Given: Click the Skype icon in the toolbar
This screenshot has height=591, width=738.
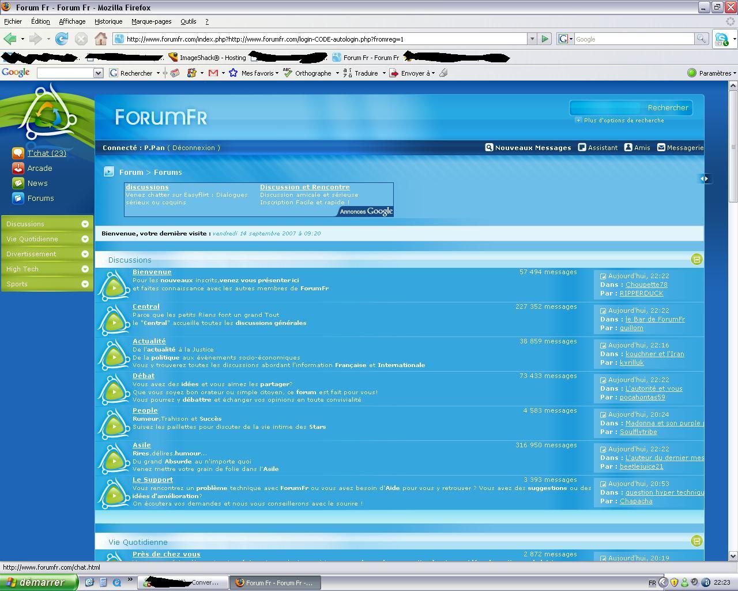Looking at the screenshot, I should [721, 39].
